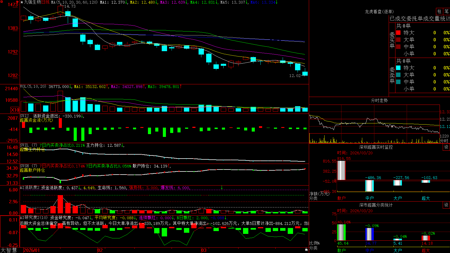
Task: Click the 生命线: 1.560 value
Action: tap(112, 188)
